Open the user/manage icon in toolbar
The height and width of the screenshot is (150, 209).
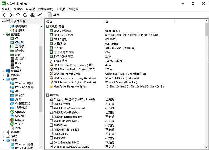pos(32,15)
